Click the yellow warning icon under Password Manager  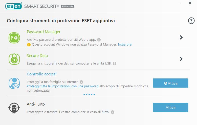[29, 45]
